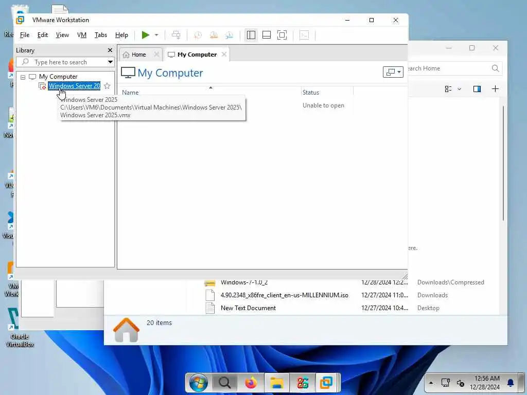Image resolution: width=527 pixels, height=395 pixels.
Task: Open the View menu
Action: click(x=62, y=35)
